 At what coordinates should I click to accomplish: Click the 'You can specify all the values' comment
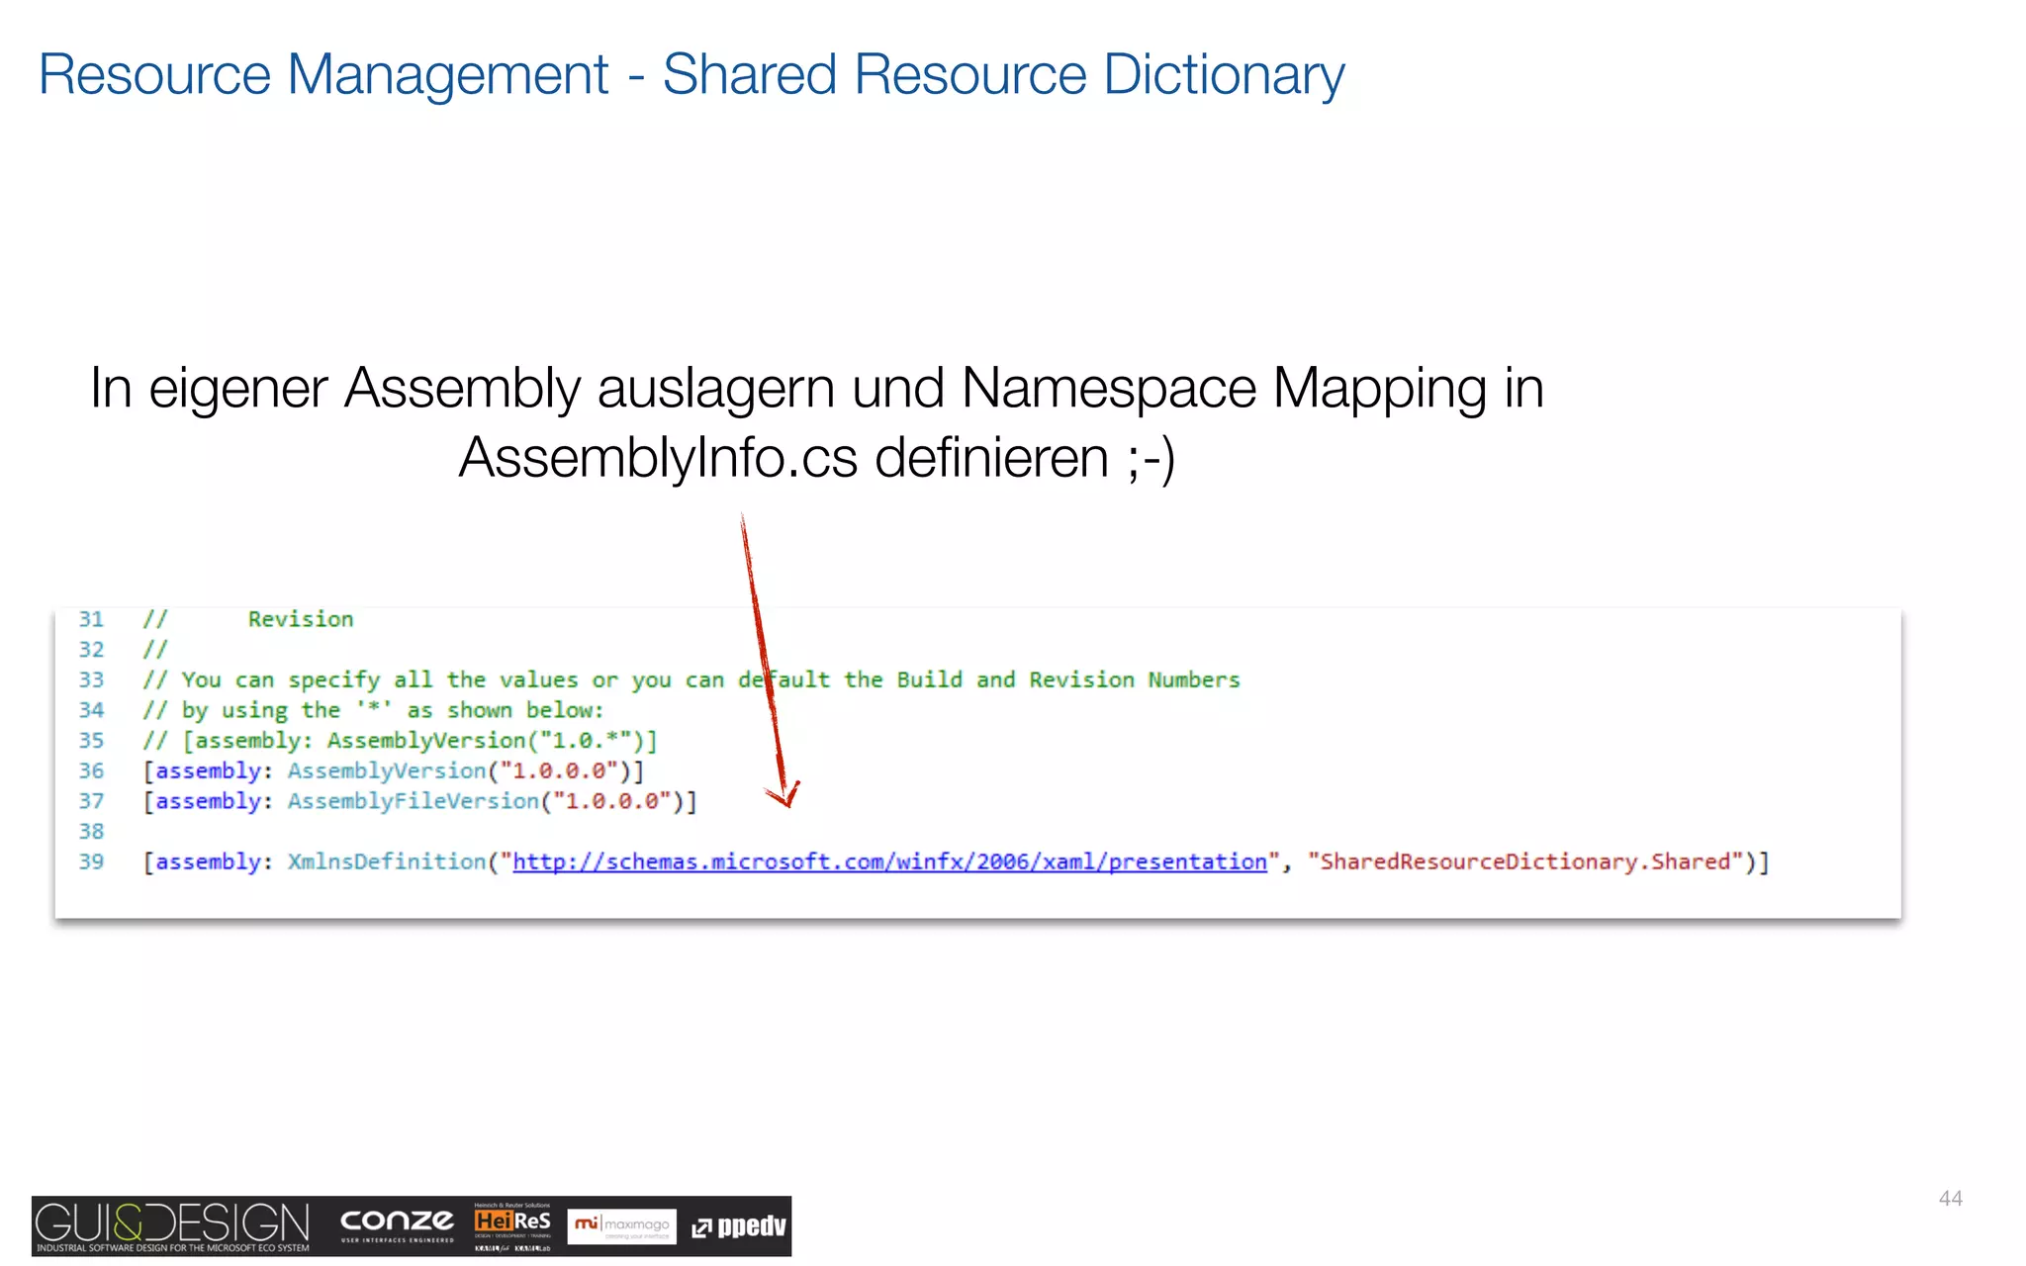click(x=691, y=680)
